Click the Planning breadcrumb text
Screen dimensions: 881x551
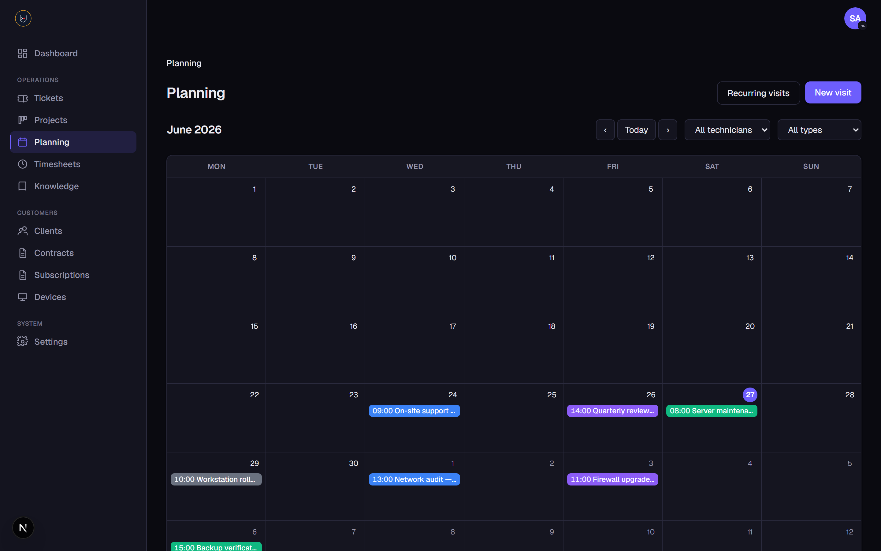[184, 63]
